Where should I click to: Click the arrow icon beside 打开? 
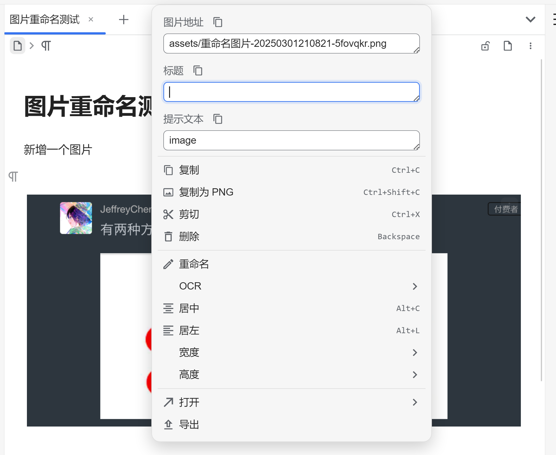(x=168, y=402)
